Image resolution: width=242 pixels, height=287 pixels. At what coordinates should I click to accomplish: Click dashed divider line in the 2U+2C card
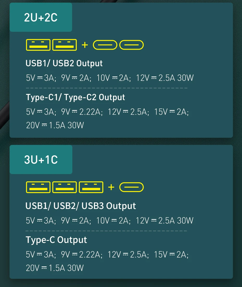pos(107,88)
